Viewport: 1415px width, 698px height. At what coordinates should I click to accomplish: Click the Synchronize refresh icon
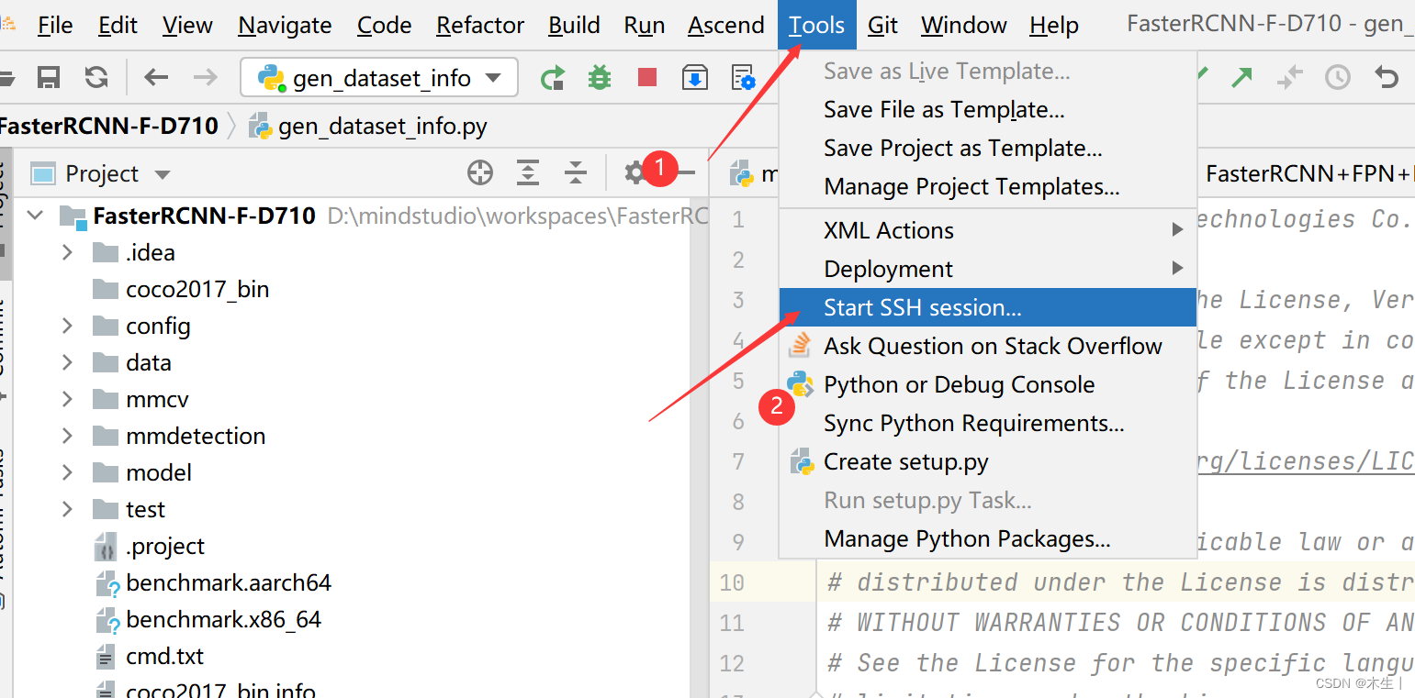tap(96, 78)
